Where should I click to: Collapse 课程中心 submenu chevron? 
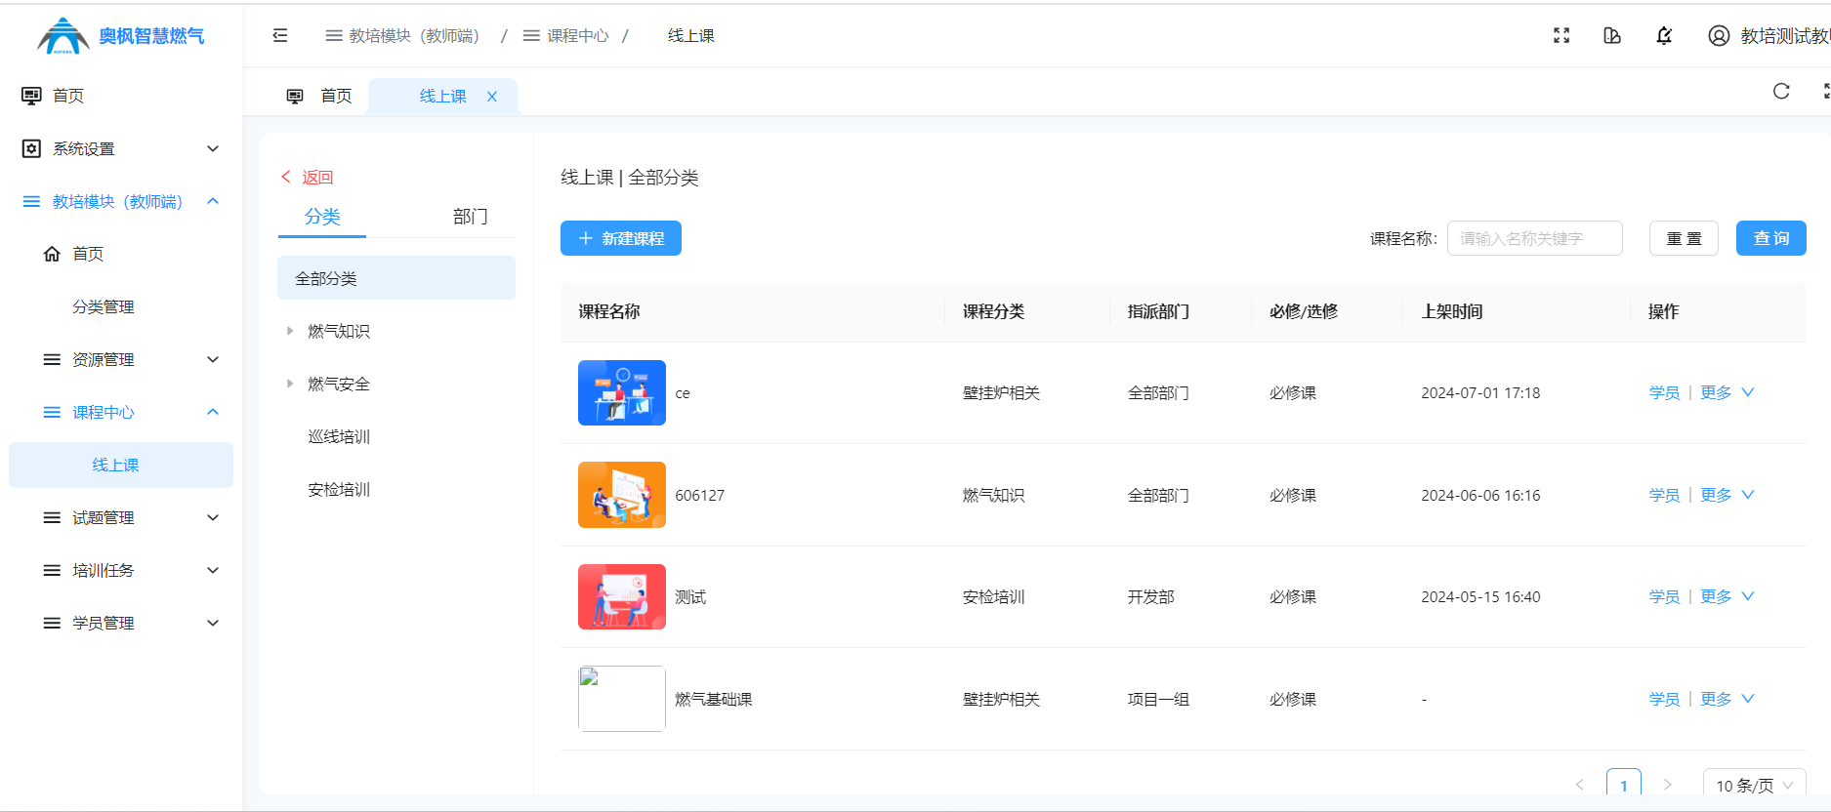tap(213, 412)
